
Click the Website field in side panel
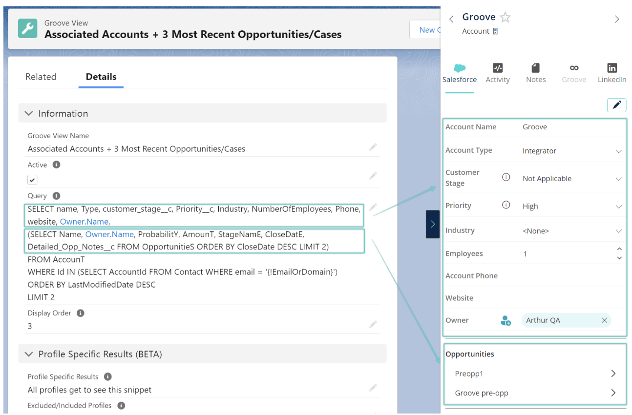pyautogui.click(x=535, y=298)
